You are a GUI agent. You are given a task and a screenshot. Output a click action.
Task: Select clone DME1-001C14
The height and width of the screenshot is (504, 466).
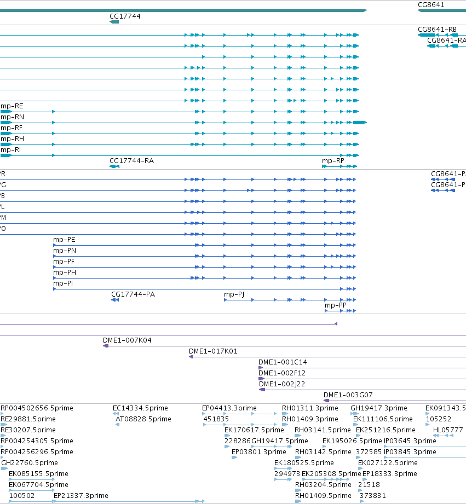pos(283,362)
